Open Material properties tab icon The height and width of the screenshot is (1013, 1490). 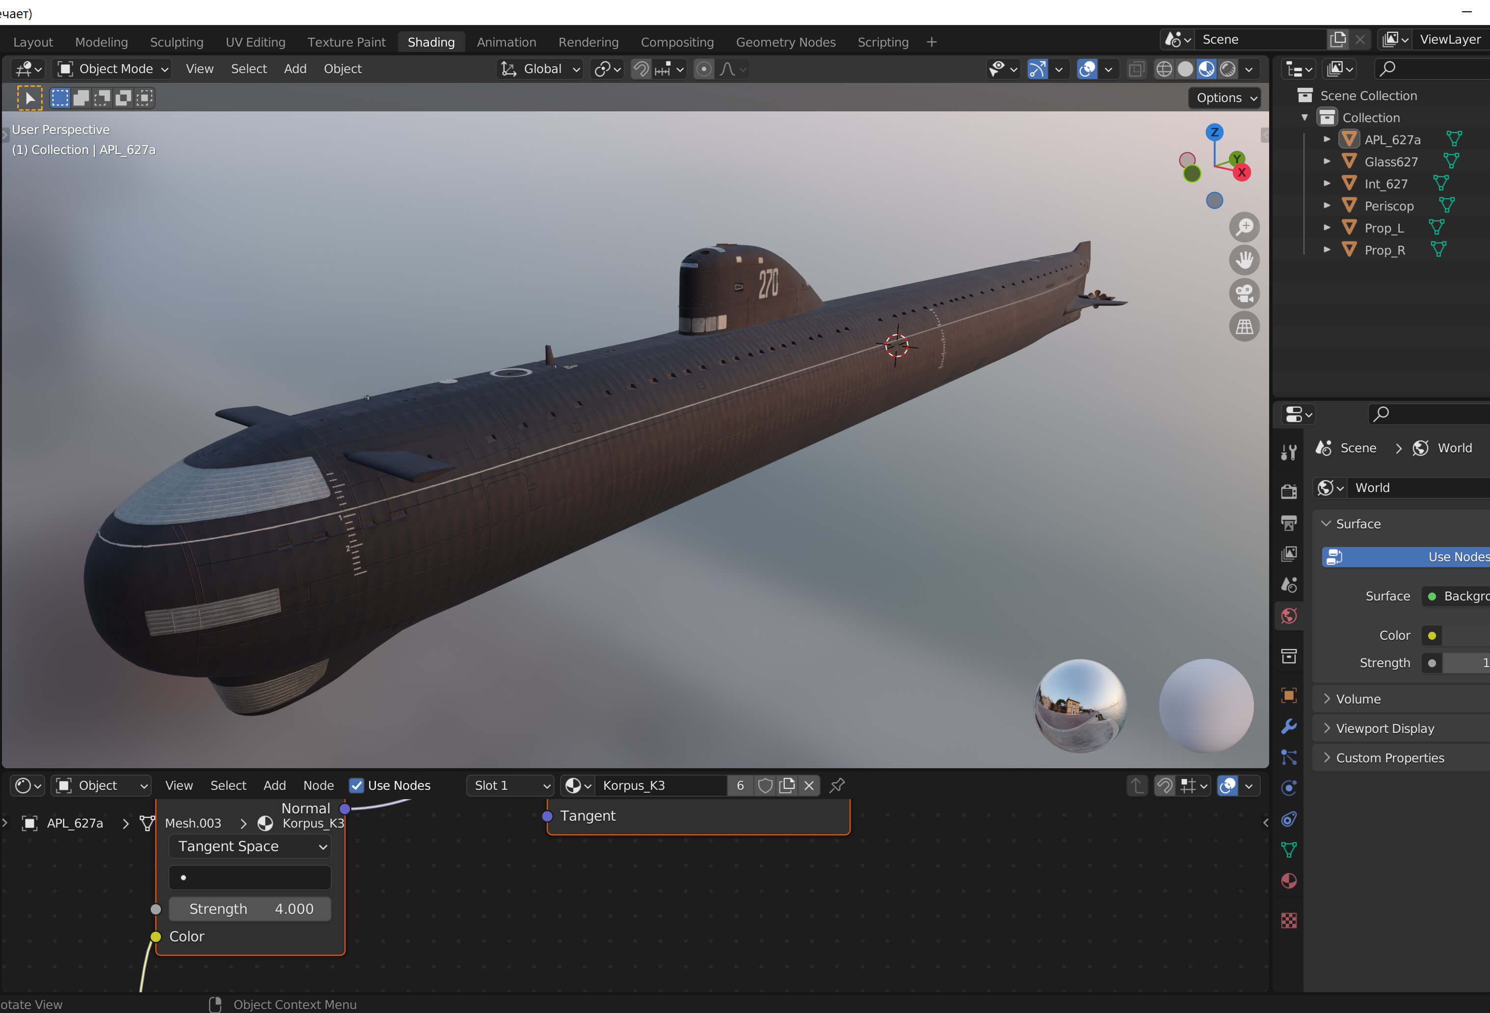(x=1289, y=881)
